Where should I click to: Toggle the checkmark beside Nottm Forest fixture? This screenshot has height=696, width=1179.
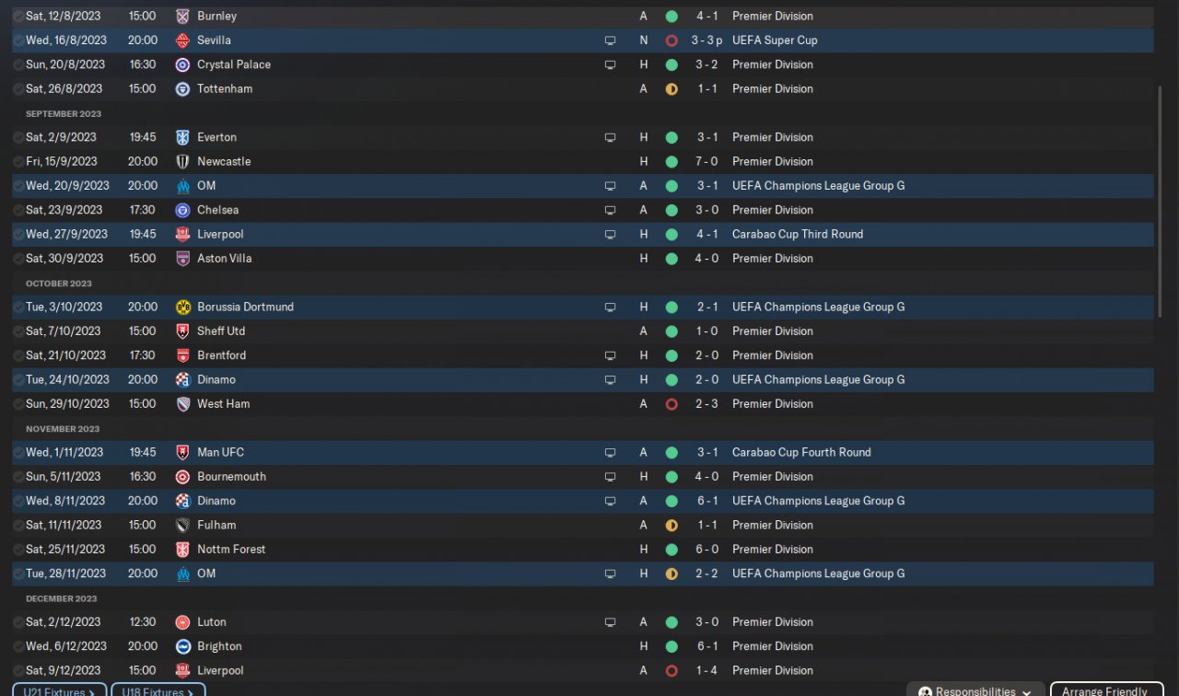pos(18,550)
